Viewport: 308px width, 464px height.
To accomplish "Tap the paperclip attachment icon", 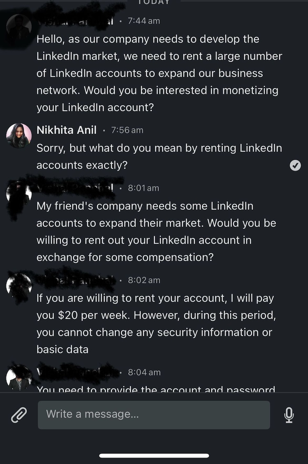I will click(x=19, y=415).
